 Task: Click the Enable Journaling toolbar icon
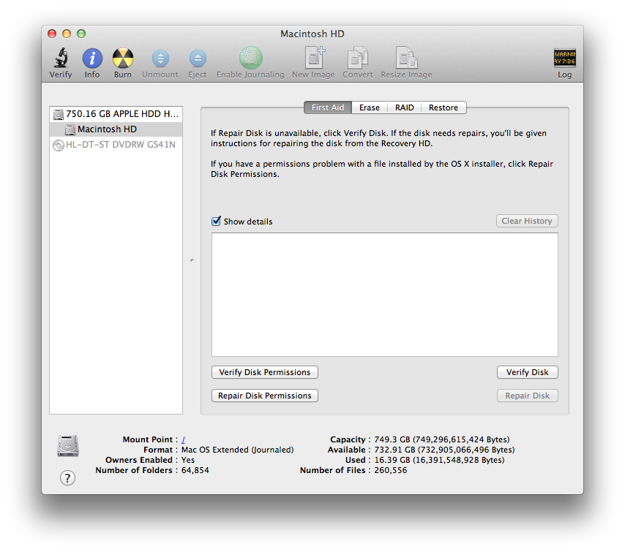point(251,58)
